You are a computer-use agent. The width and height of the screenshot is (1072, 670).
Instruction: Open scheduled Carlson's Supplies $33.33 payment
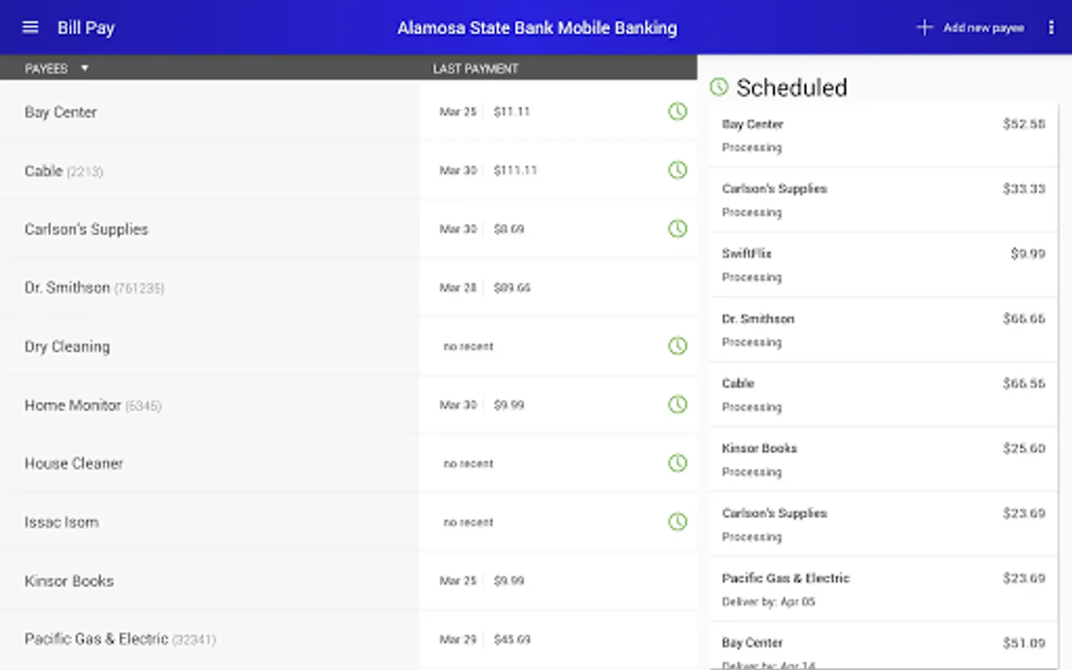click(883, 200)
